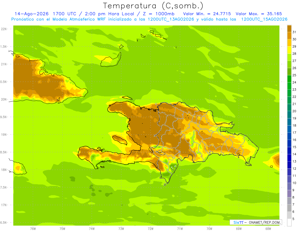Pick the brown swatch above 31 in legend
The image size is (301, 232).
(289, 29)
